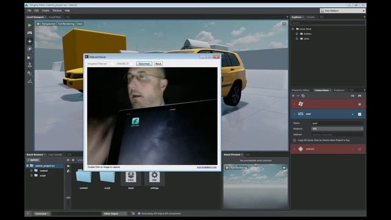This screenshot has height=220, width=391.
Task: Switch to the Property Editor tab
Action: 301,90
